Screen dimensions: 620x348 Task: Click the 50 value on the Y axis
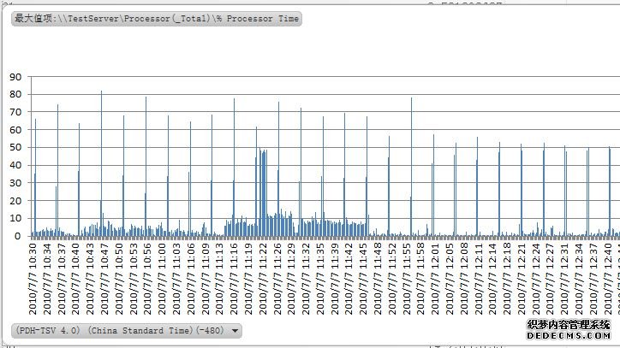[x=15, y=147]
